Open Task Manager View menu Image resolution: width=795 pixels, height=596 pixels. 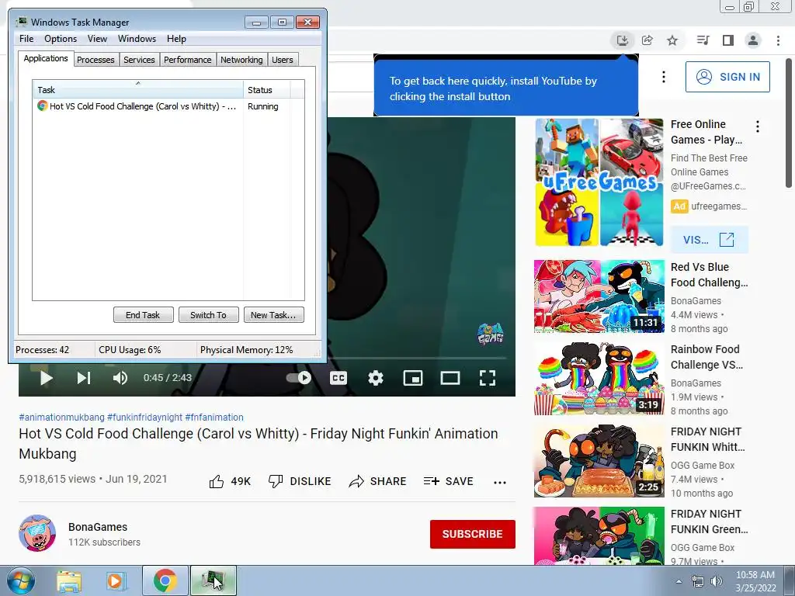coord(97,39)
